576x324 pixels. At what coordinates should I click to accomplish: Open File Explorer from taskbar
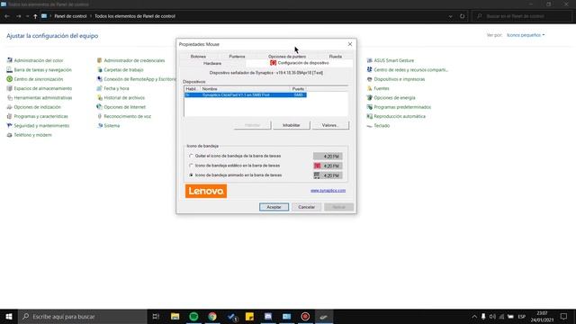pos(175,316)
